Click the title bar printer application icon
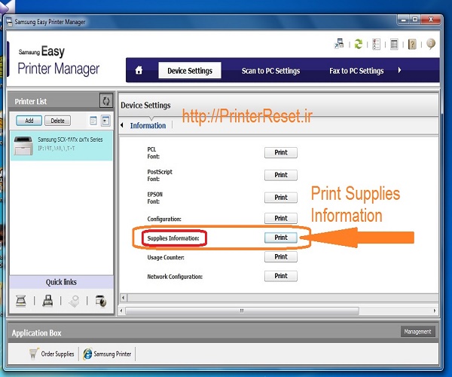 9,22
